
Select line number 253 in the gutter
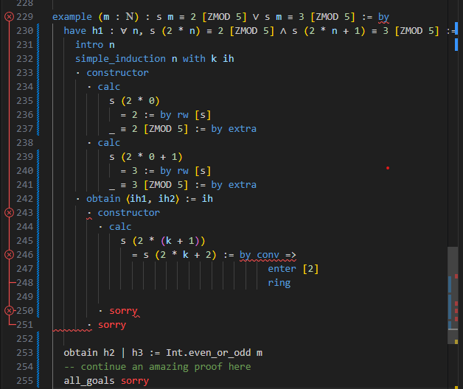[24, 352]
